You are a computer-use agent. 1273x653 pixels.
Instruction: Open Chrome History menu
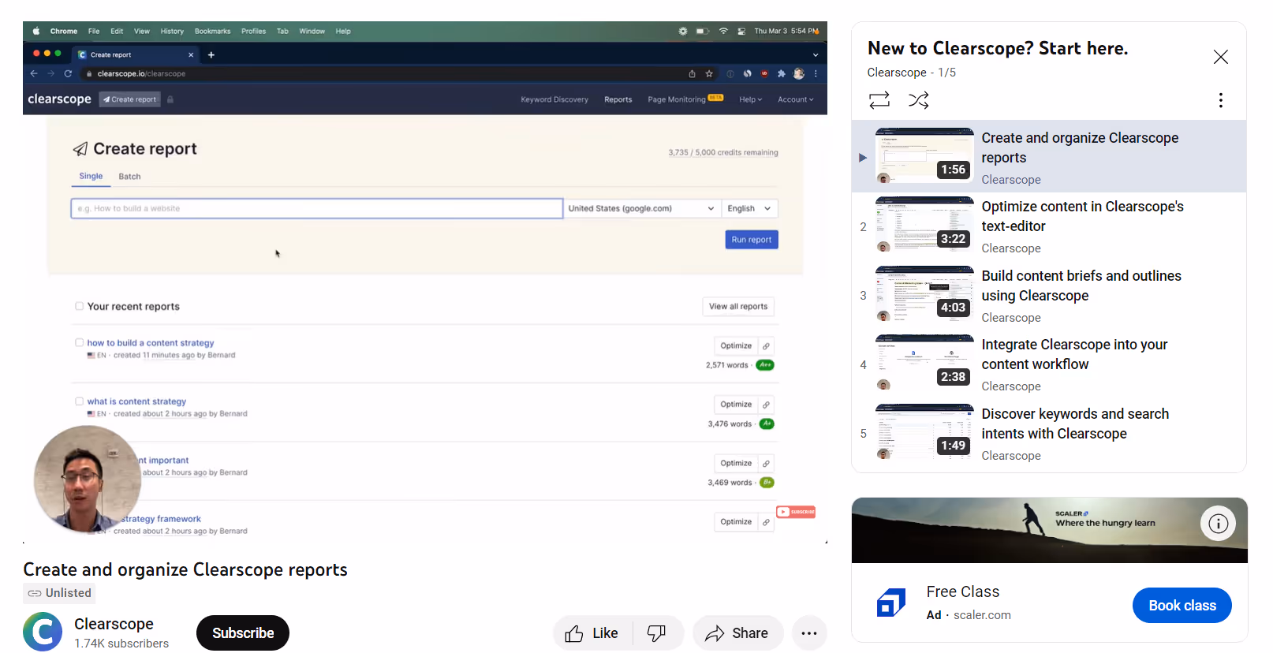click(172, 32)
